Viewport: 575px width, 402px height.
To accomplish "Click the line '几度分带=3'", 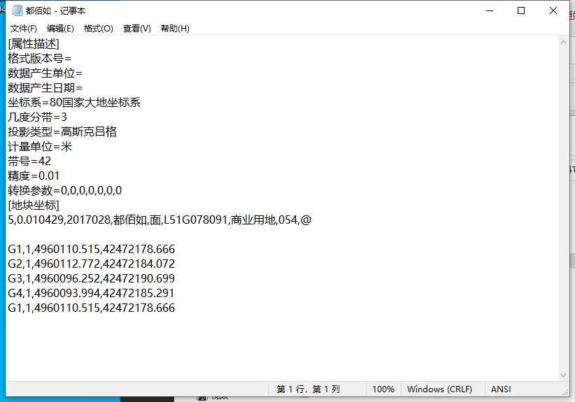I will coord(37,117).
